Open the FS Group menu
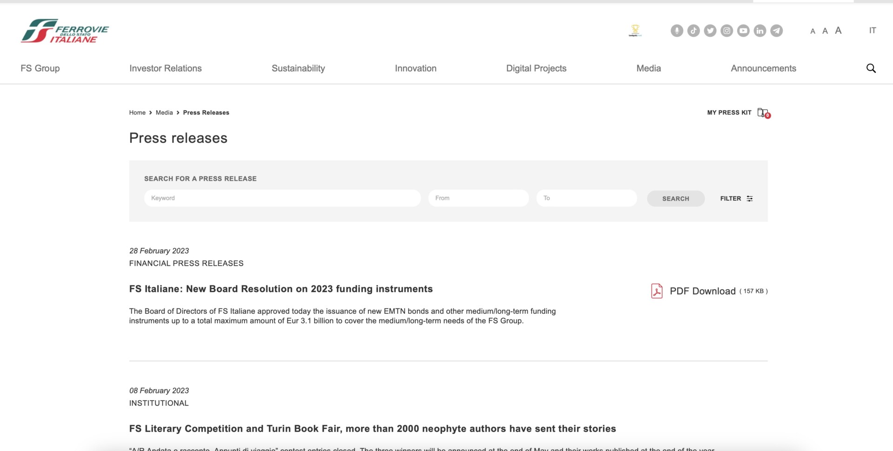The width and height of the screenshot is (893, 451). tap(40, 68)
